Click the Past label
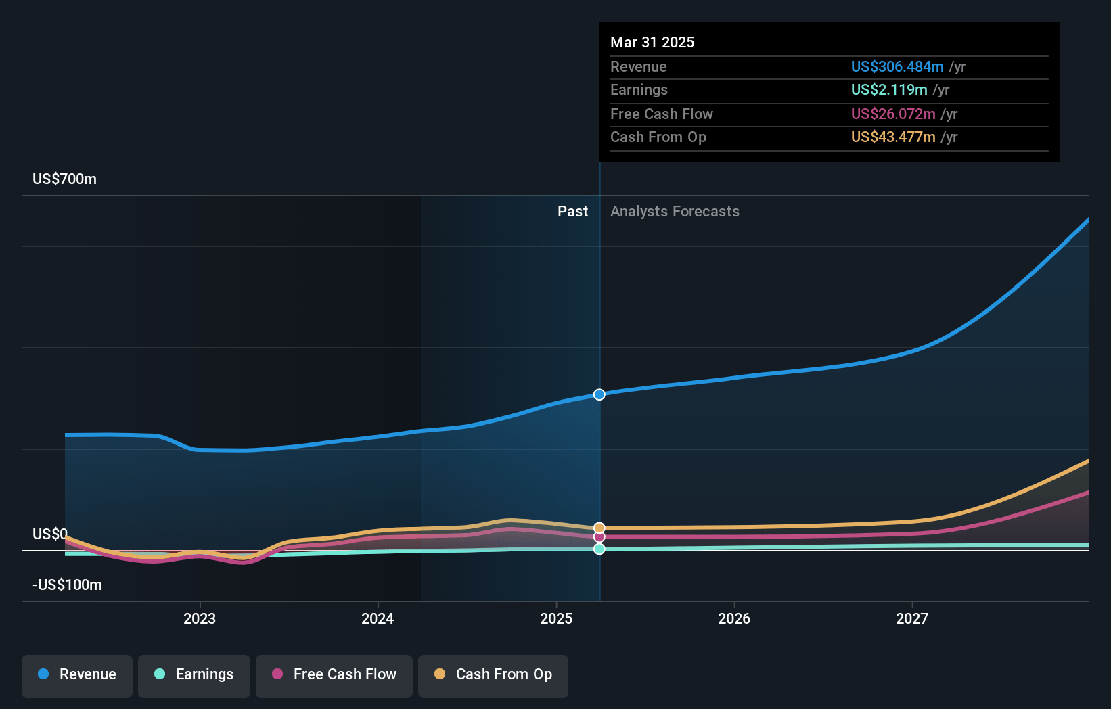Viewport: 1111px width, 709px height. coord(573,212)
